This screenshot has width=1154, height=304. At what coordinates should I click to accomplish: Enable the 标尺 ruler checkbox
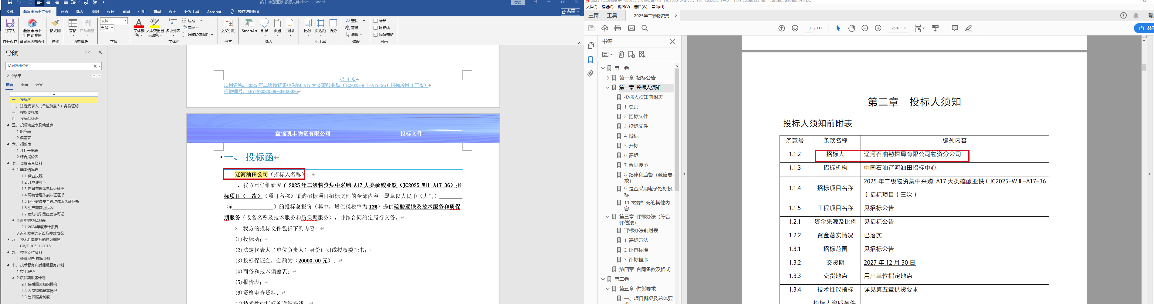pyautogui.click(x=375, y=21)
